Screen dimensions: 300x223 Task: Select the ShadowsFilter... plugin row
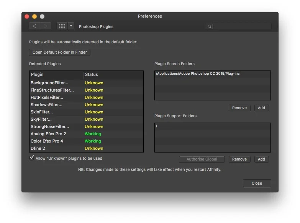86,105
